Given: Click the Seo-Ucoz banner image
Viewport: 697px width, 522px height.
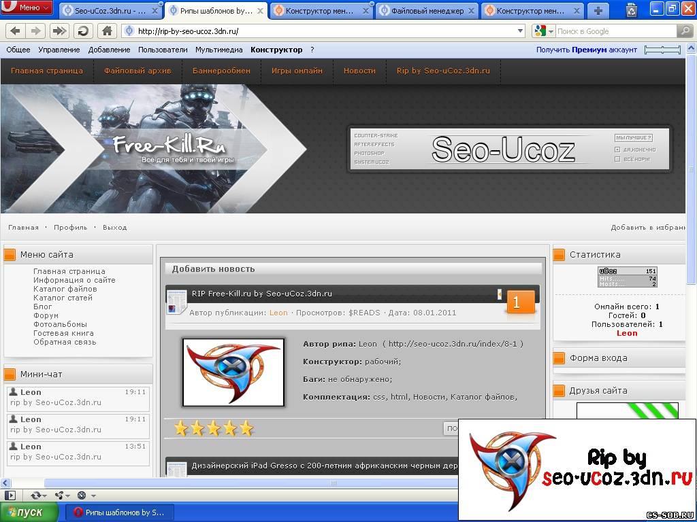Looking at the screenshot, I should click(x=509, y=150).
